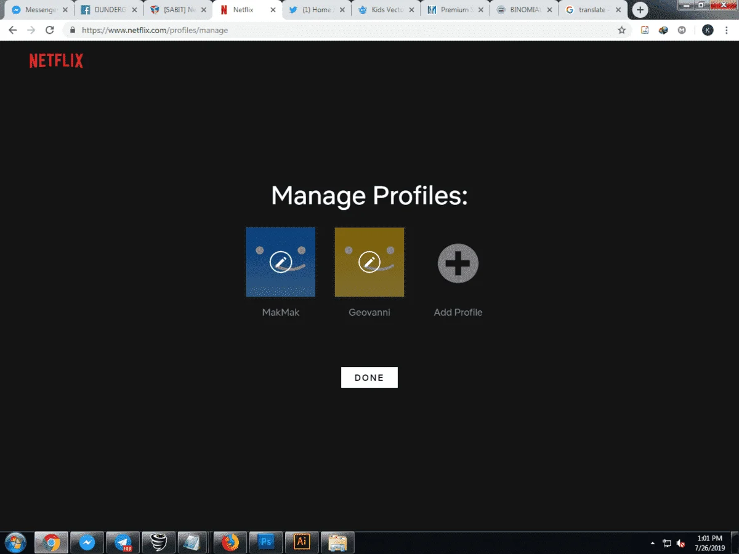
Task: Open the Chrome menu three dots
Action: [727, 30]
